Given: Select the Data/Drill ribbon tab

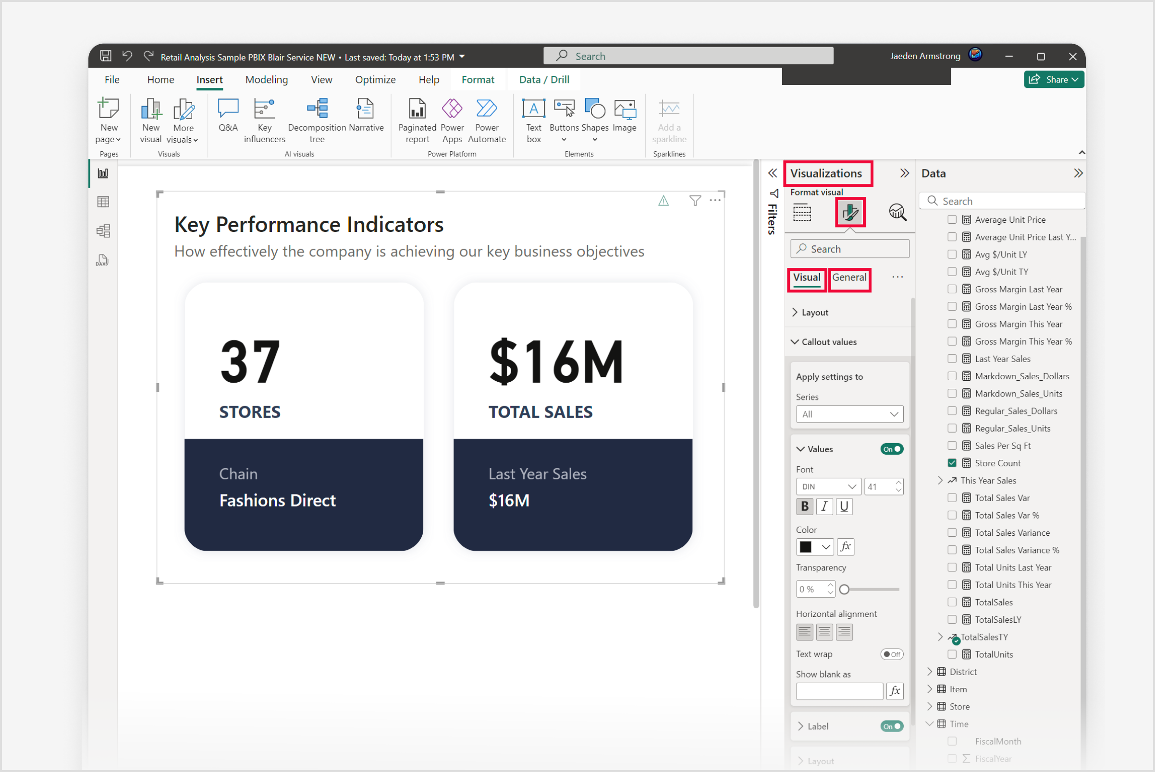Looking at the screenshot, I should pos(546,79).
